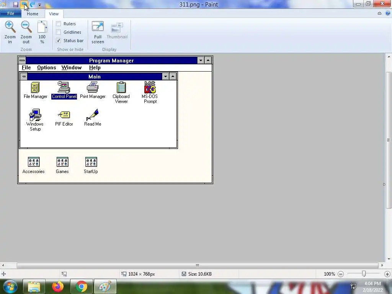Open Windows Explorer from the taskbar
This screenshot has width=392, height=294.
tap(34, 287)
